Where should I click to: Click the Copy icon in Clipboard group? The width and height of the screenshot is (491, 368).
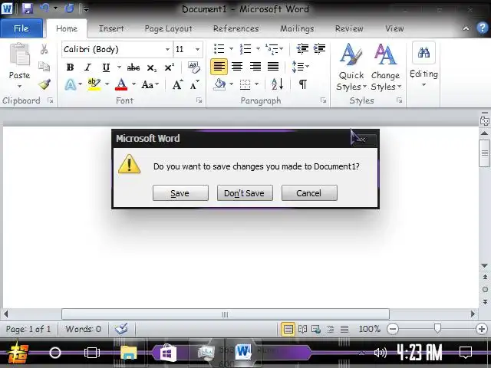click(x=44, y=67)
